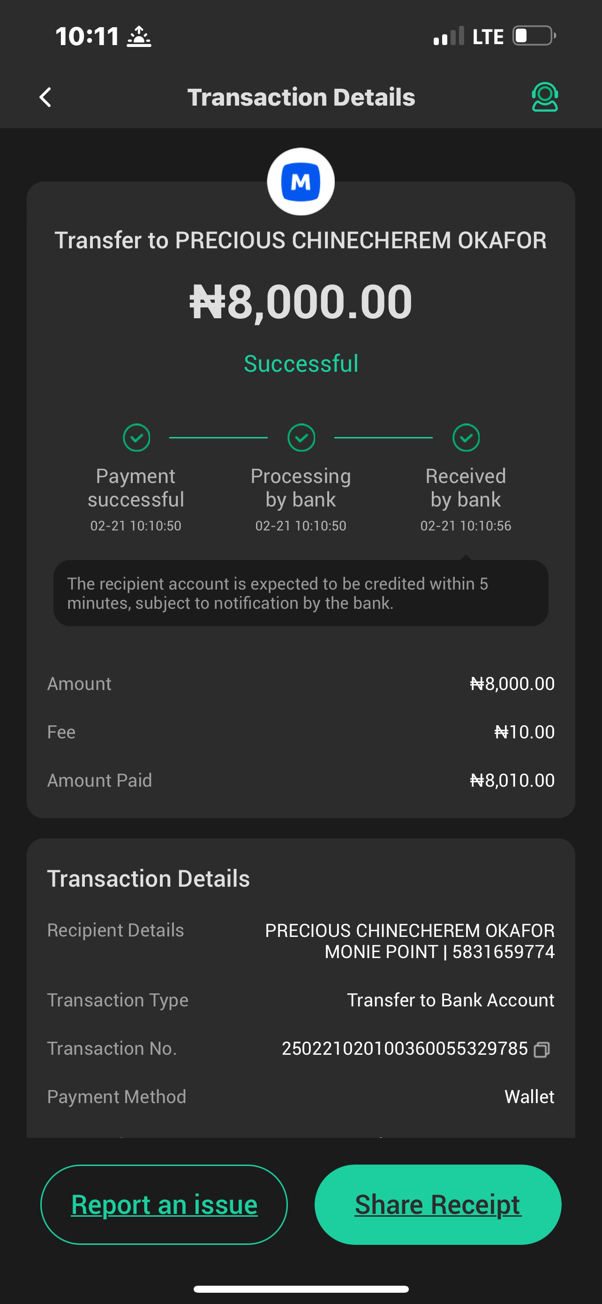
Task: Open customer support headset icon
Action: click(x=544, y=97)
